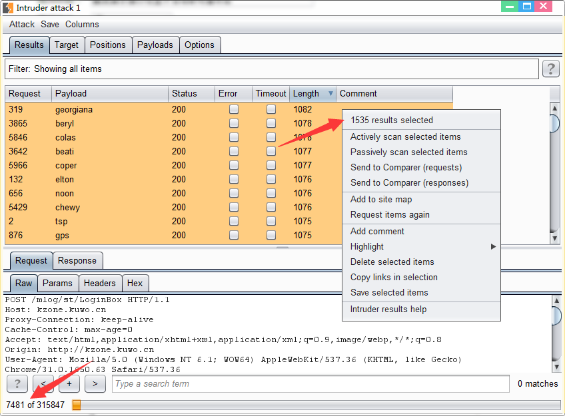Click the Length column sort arrow
This screenshot has width=565, height=416.
330,94
